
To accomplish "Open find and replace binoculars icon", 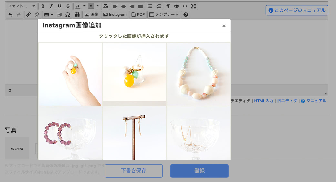I will tap(77, 15).
